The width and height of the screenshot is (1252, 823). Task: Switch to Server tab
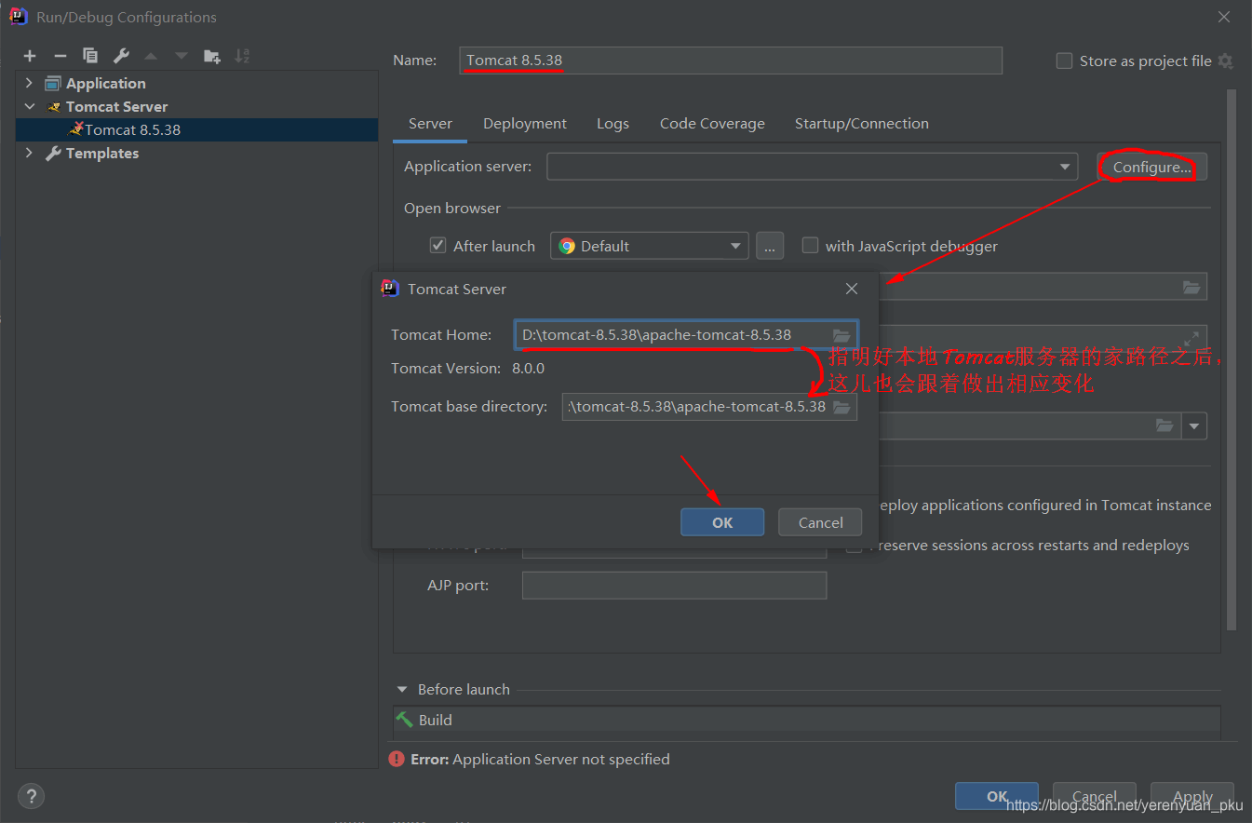pyautogui.click(x=430, y=124)
